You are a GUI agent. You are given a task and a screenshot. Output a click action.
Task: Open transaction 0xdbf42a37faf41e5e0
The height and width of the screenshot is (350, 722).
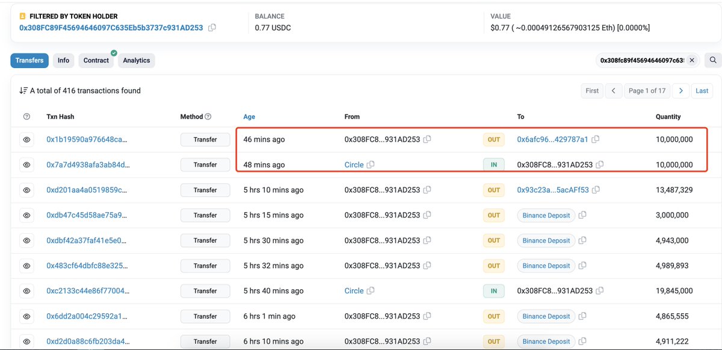pos(87,240)
